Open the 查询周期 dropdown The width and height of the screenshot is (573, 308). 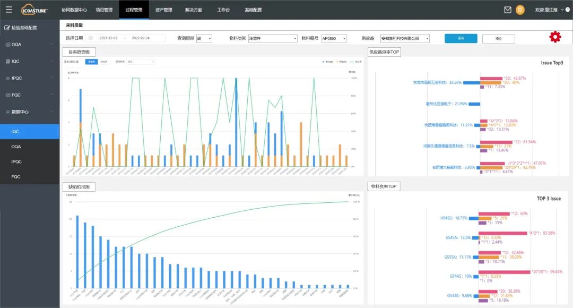coord(204,38)
